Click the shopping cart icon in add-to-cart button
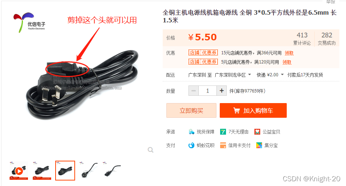346x186 pixels. click(237, 110)
